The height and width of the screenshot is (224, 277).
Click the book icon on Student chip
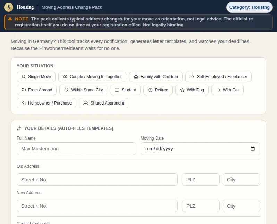pyautogui.click(x=117, y=90)
